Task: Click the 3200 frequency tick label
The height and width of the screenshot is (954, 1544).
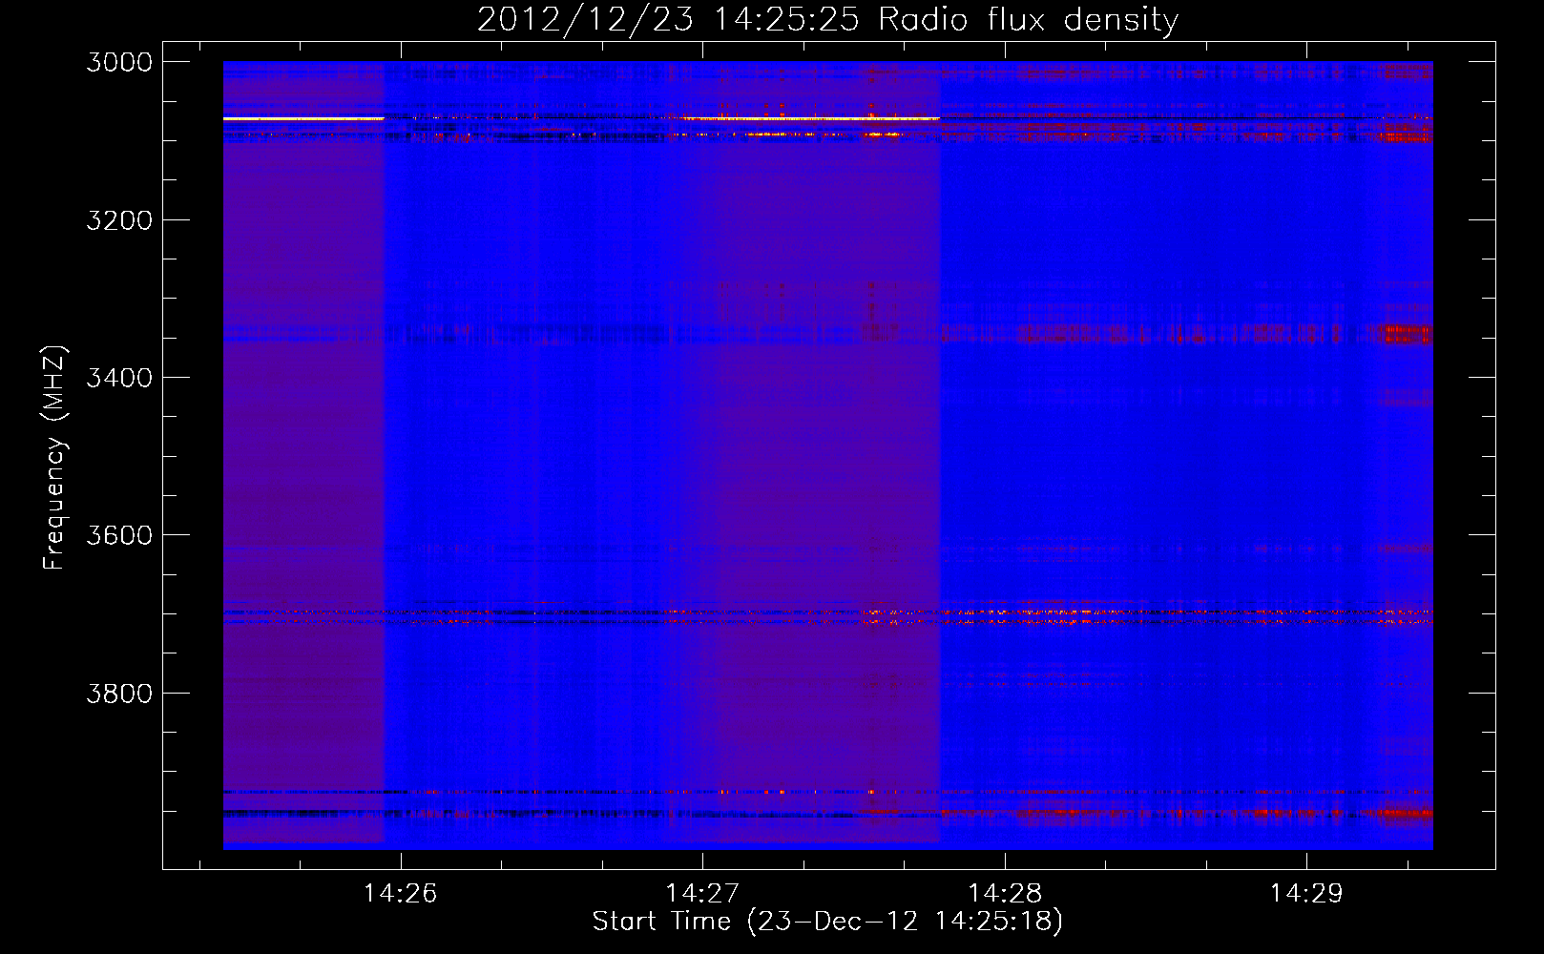Action: (x=119, y=220)
